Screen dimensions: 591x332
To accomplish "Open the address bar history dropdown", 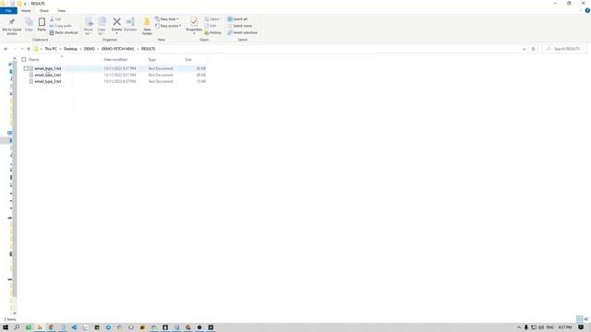I will [524, 49].
